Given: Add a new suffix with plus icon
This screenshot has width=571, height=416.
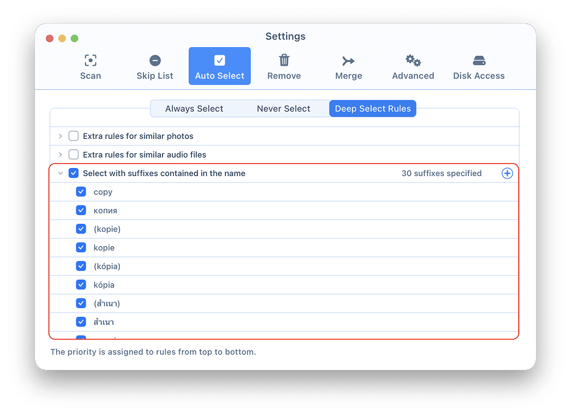Looking at the screenshot, I should (507, 174).
